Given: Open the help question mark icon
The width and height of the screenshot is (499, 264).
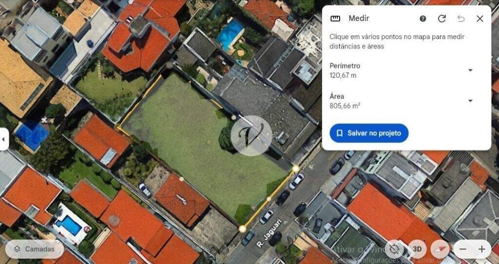Looking at the screenshot, I should pyautogui.click(x=422, y=19).
